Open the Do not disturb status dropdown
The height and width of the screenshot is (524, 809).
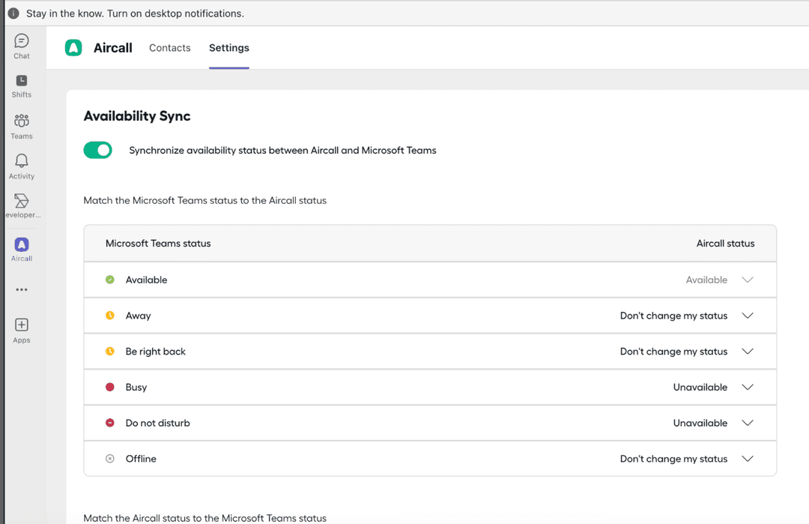pyautogui.click(x=747, y=423)
